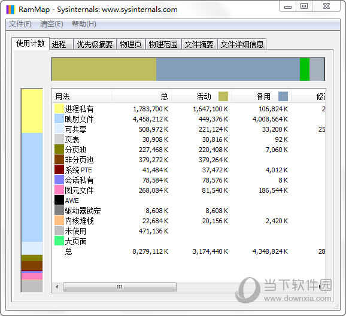This screenshot has height=316, width=346.
Task: Click the orange 内核堆栈 color swatch
Action: [x=59, y=220]
